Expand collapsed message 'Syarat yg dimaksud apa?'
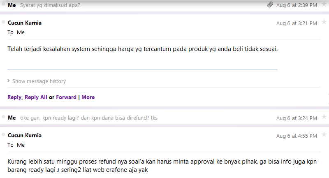Image resolution: width=329 pixels, height=178 pixels. click(50, 5)
